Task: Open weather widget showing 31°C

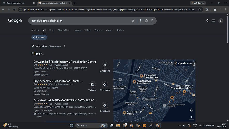Action: 11,125
